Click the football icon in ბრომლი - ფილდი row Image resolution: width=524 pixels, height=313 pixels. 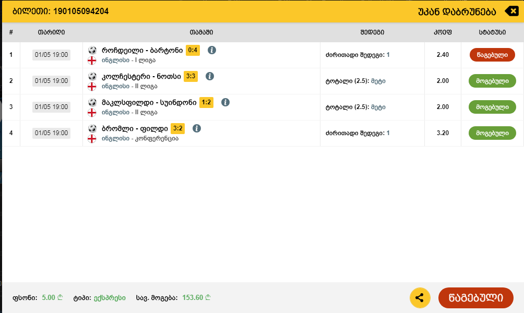tap(92, 128)
